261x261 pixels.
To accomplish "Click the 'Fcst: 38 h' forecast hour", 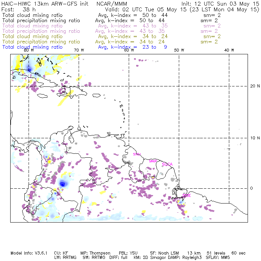I will (x=18, y=9).
